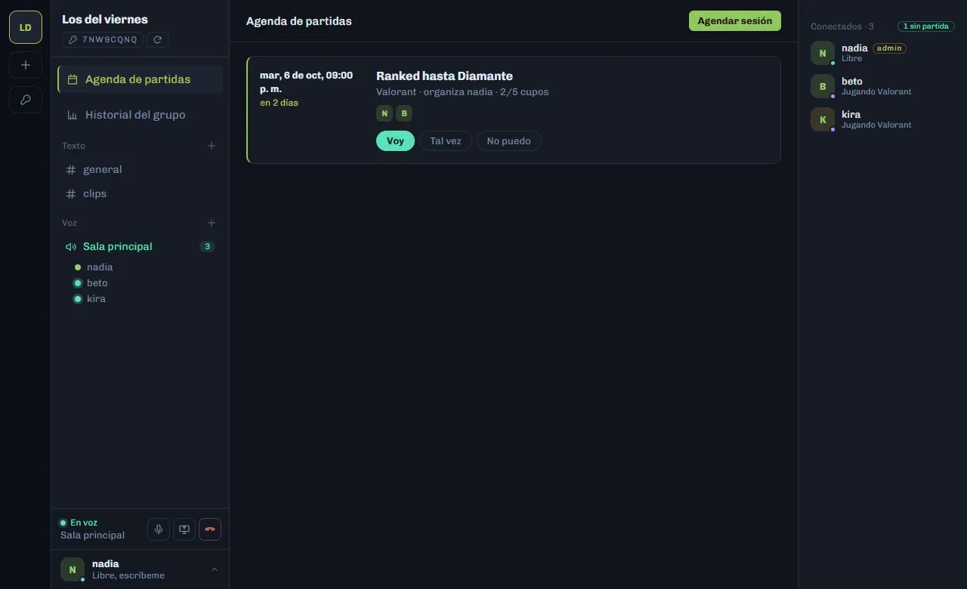Click the session date 'mar, 6 de oct, 09:00 p. m.'

tap(306, 82)
